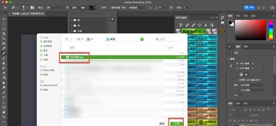Select the Rectangle shape tool

point(4,107)
